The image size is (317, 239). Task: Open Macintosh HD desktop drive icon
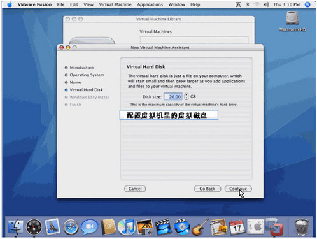point(292,21)
